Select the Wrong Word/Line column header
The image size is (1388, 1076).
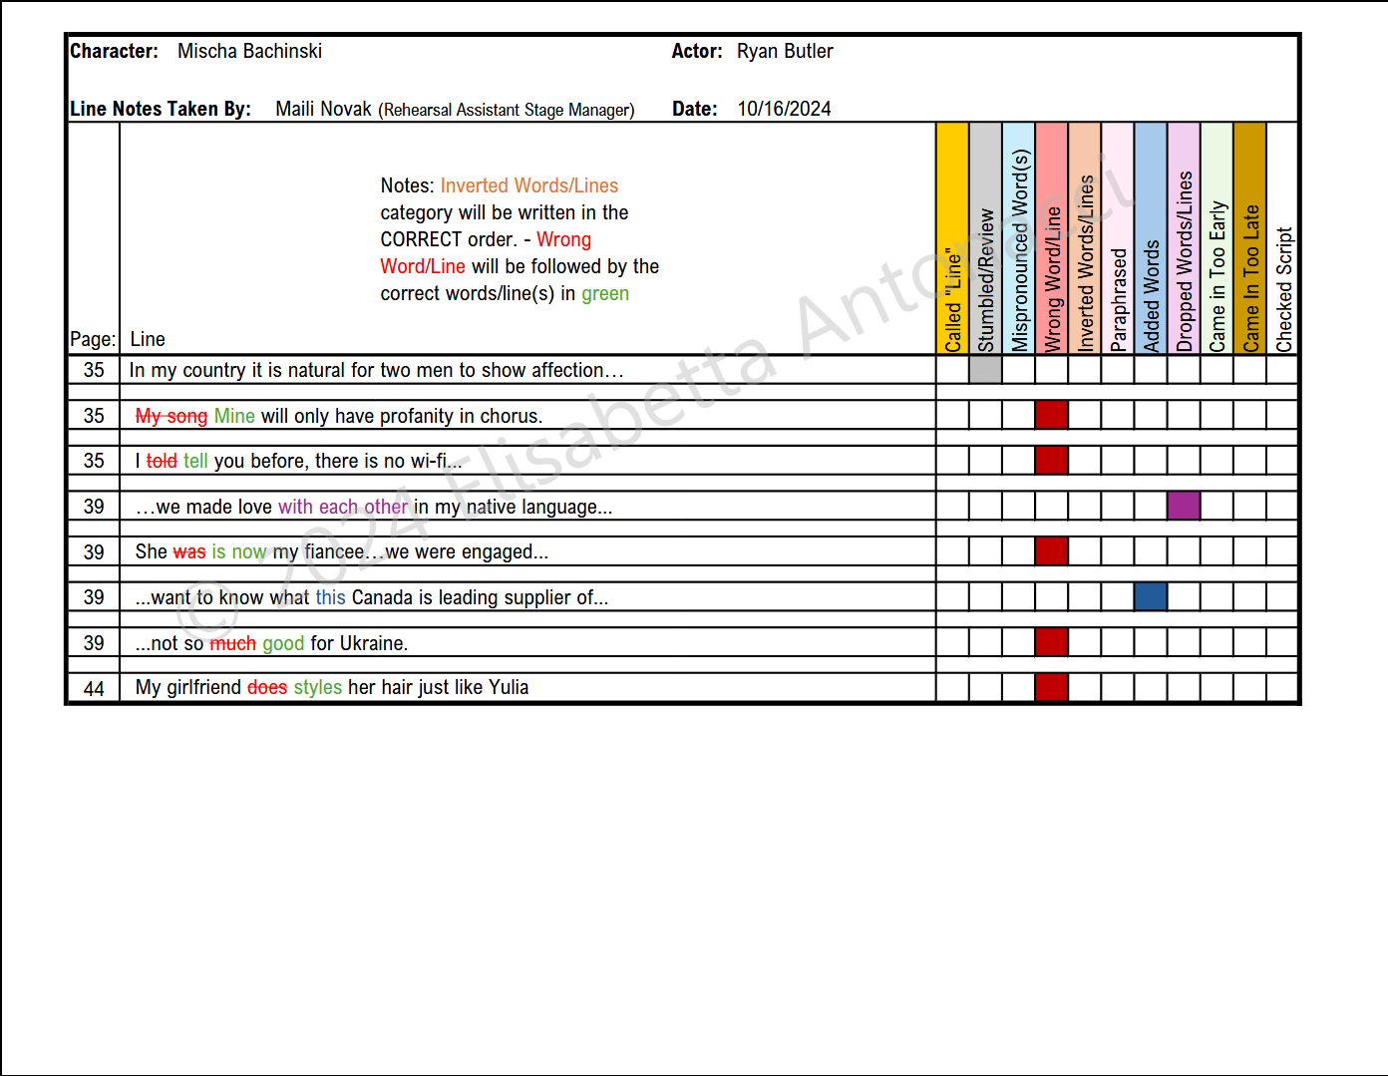[1051, 238]
